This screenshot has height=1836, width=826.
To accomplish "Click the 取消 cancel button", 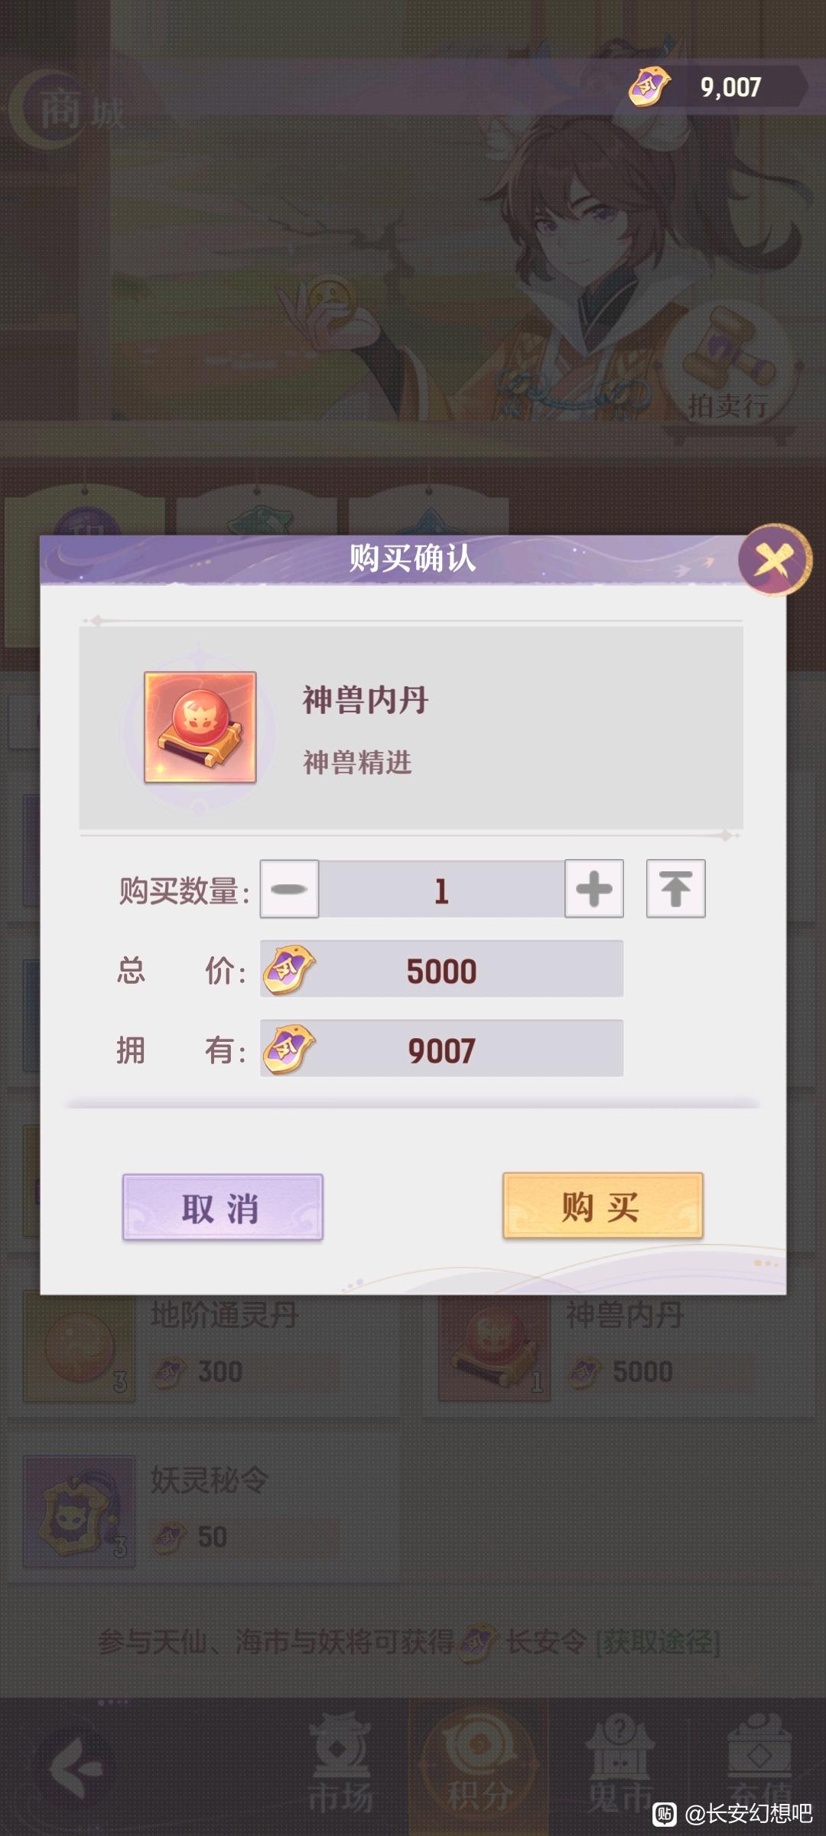I will click(x=223, y=1207).
